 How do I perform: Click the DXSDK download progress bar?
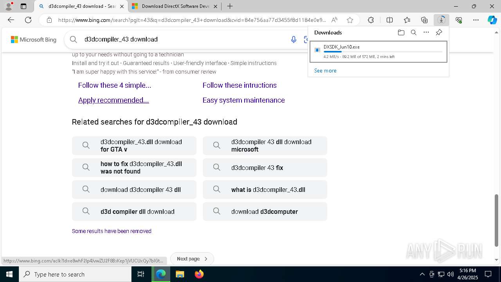click(x=383, y=52)
